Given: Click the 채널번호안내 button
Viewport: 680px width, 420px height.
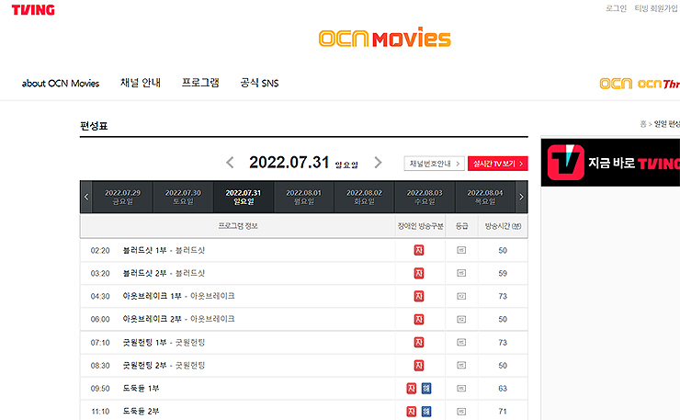Looking at the screenshot, I should pyautogui.click(x=434, y=164).
